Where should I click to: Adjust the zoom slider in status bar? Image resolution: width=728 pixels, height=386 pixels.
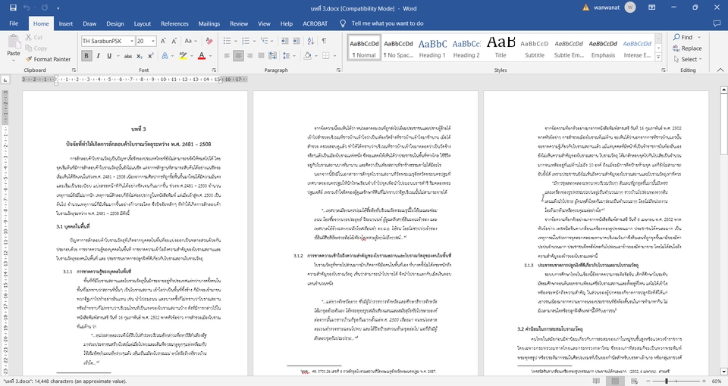[667, 381]
